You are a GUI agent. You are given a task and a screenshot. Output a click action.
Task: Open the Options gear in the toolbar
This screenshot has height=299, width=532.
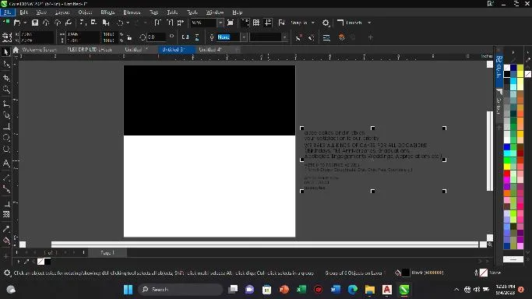pos(326,23)
